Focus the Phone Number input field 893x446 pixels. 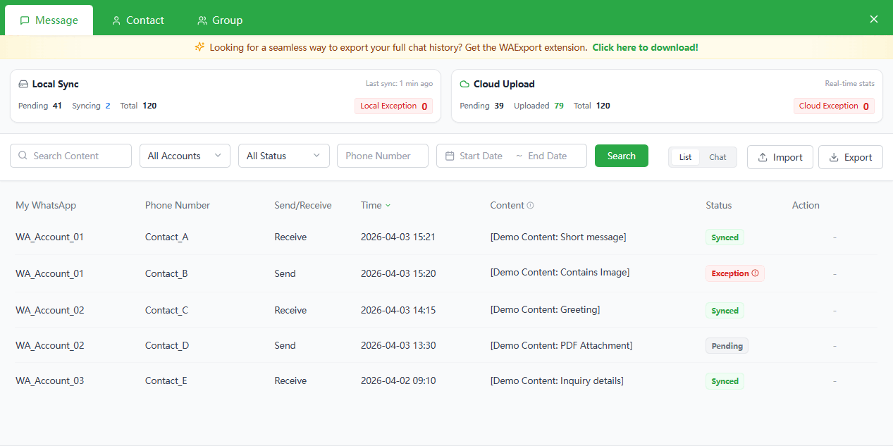pos(382,156)
